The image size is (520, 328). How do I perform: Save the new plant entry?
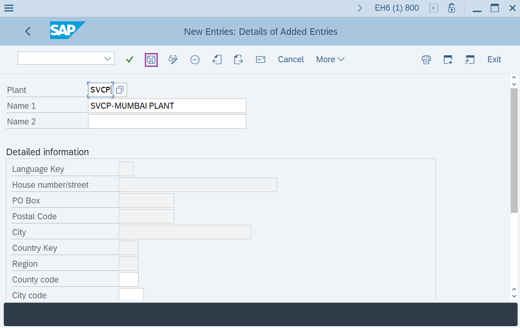point(151,59)
